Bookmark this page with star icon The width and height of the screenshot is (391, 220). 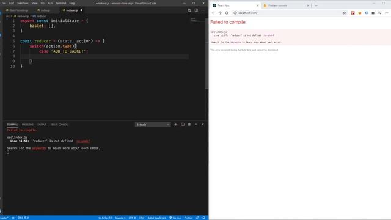pyautogui.click(x=345, y=13)
